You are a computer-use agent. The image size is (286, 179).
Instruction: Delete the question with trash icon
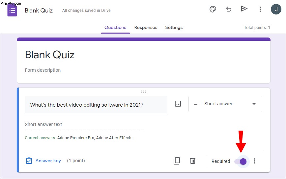pos(193,161)
